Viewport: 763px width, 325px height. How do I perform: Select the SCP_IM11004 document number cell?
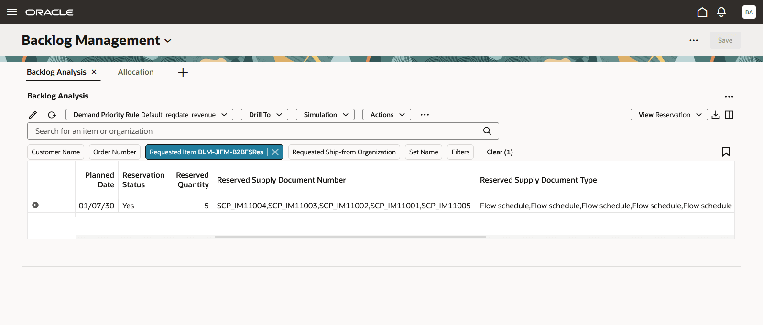344,206
